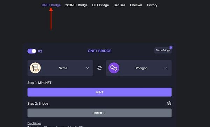Expand the Polygon destination chain dropdown
The height and width of the screenshot is (127, 210).
(x=139, y=68)
